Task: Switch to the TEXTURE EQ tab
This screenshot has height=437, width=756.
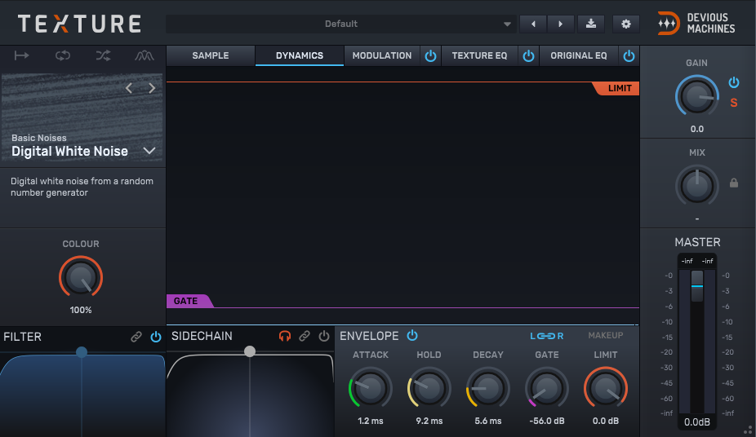Action: [x=479, y=55]
